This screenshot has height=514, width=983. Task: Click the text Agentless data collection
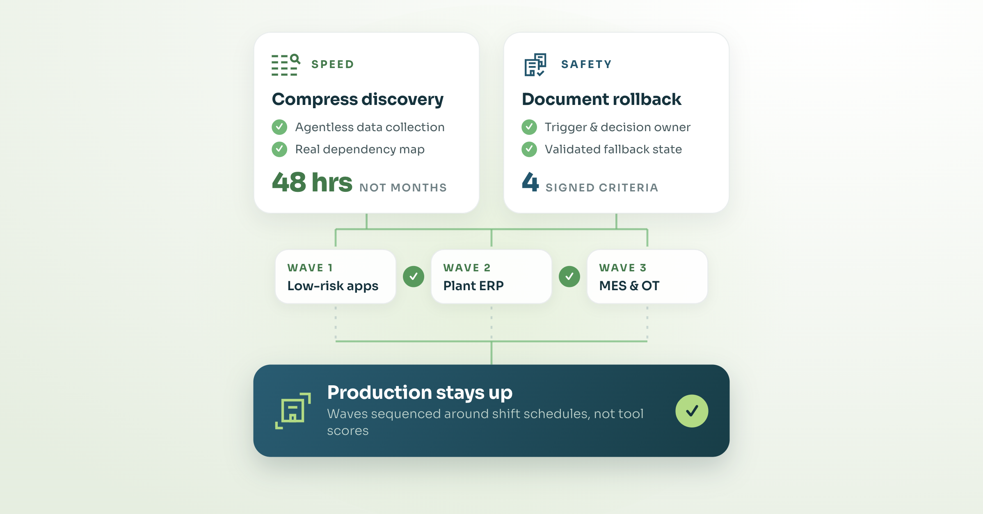pos(370,127)
